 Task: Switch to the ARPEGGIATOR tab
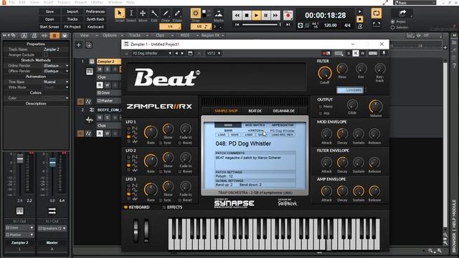click(x=282, y=125)
